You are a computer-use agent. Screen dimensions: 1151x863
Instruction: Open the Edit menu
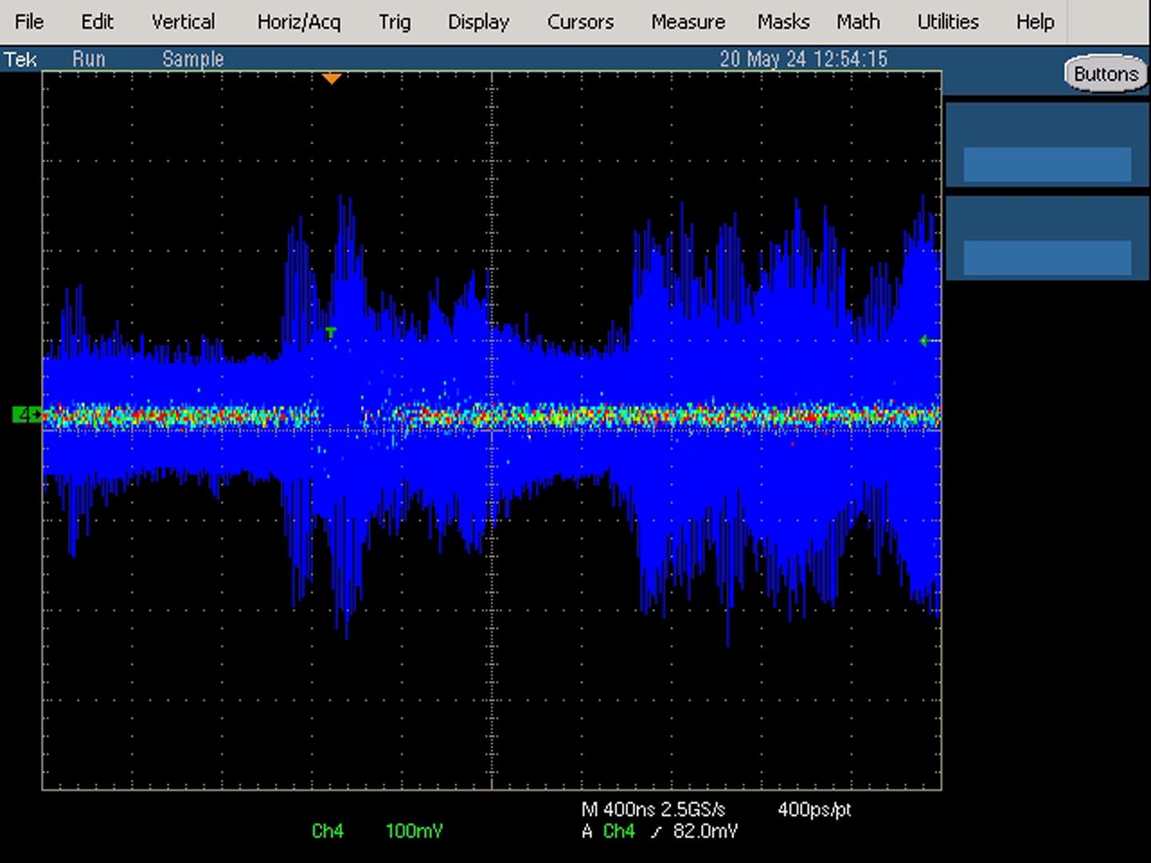click(x=98, y=22)
